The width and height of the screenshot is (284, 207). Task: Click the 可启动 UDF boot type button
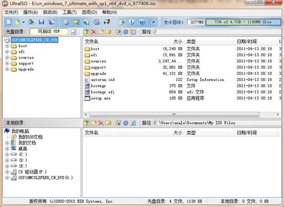(x=49, y=32)
